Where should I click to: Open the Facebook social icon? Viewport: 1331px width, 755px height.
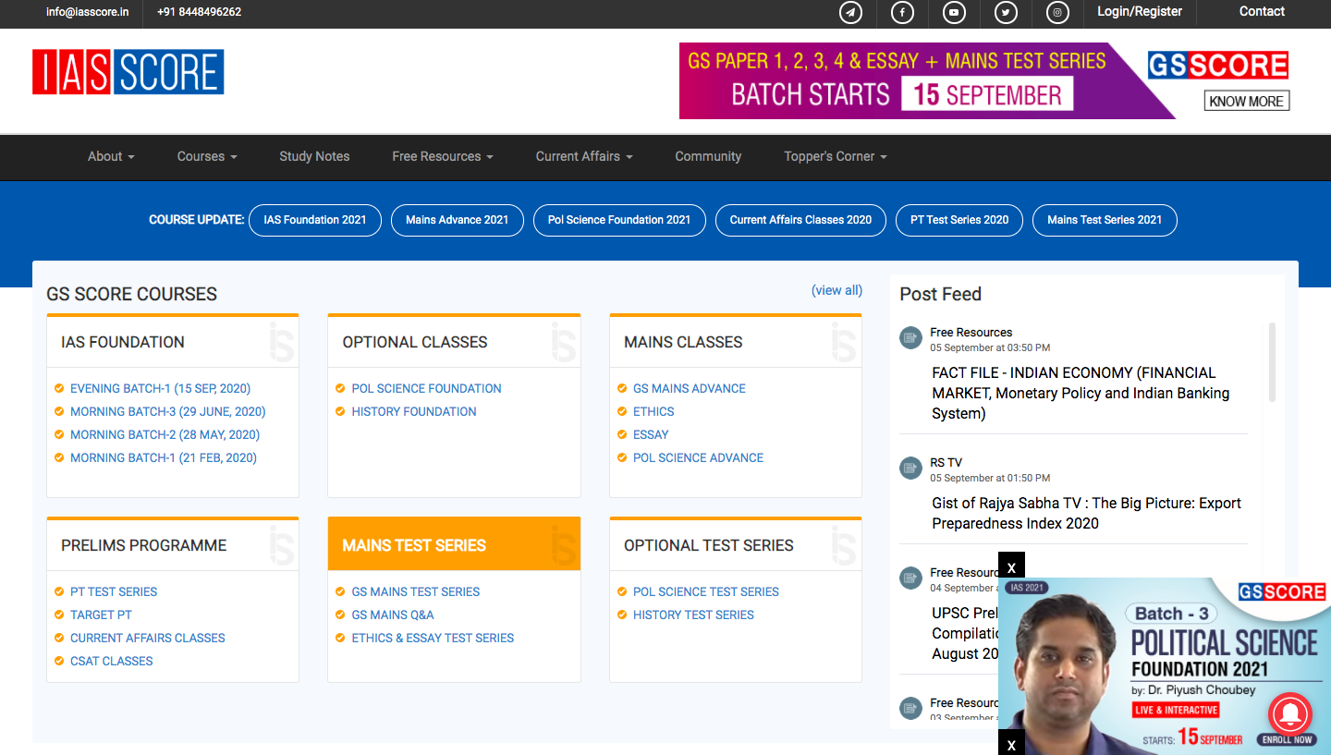[902, 12]
